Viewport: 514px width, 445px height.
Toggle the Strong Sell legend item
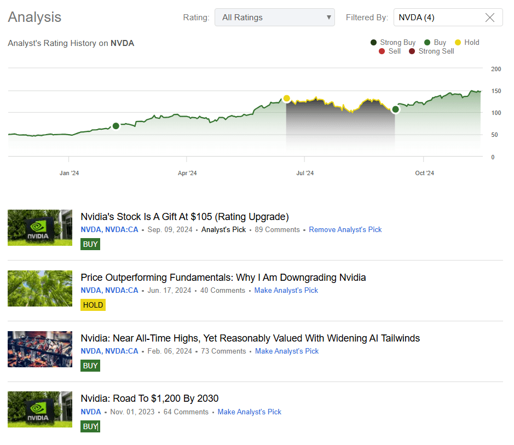[431, 51]
